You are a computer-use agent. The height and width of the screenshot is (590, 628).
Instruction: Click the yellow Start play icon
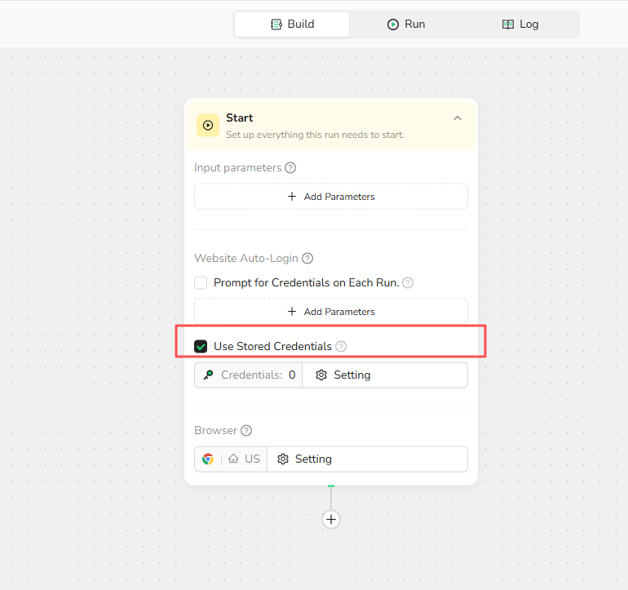click(208, 125)
